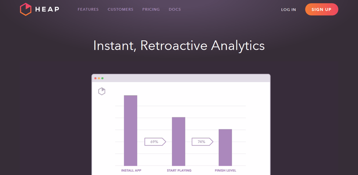
Task: Click the Install App bar in chart
Action: point(131,131)
